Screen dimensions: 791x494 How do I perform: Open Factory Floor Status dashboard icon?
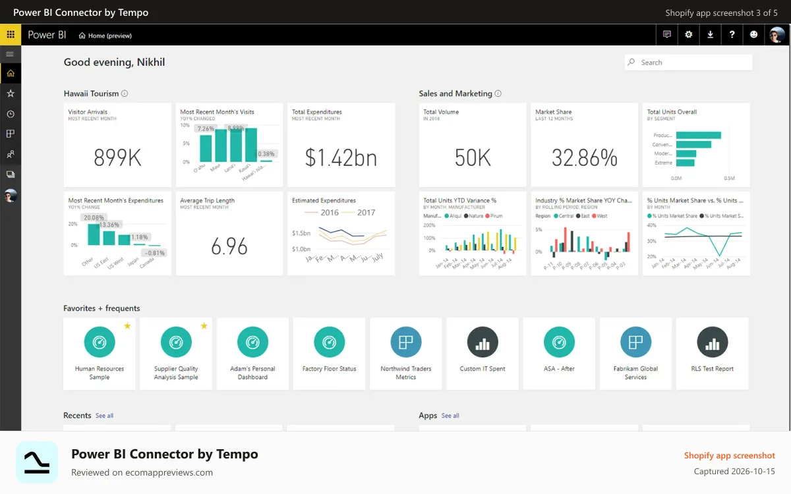point(330,342)
